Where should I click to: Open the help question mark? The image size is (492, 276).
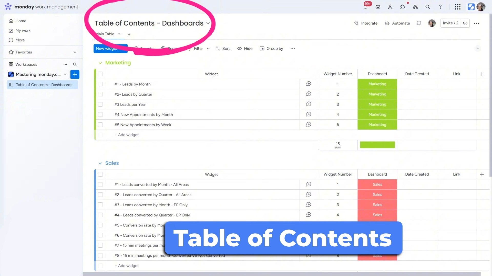tap(440, 7)
